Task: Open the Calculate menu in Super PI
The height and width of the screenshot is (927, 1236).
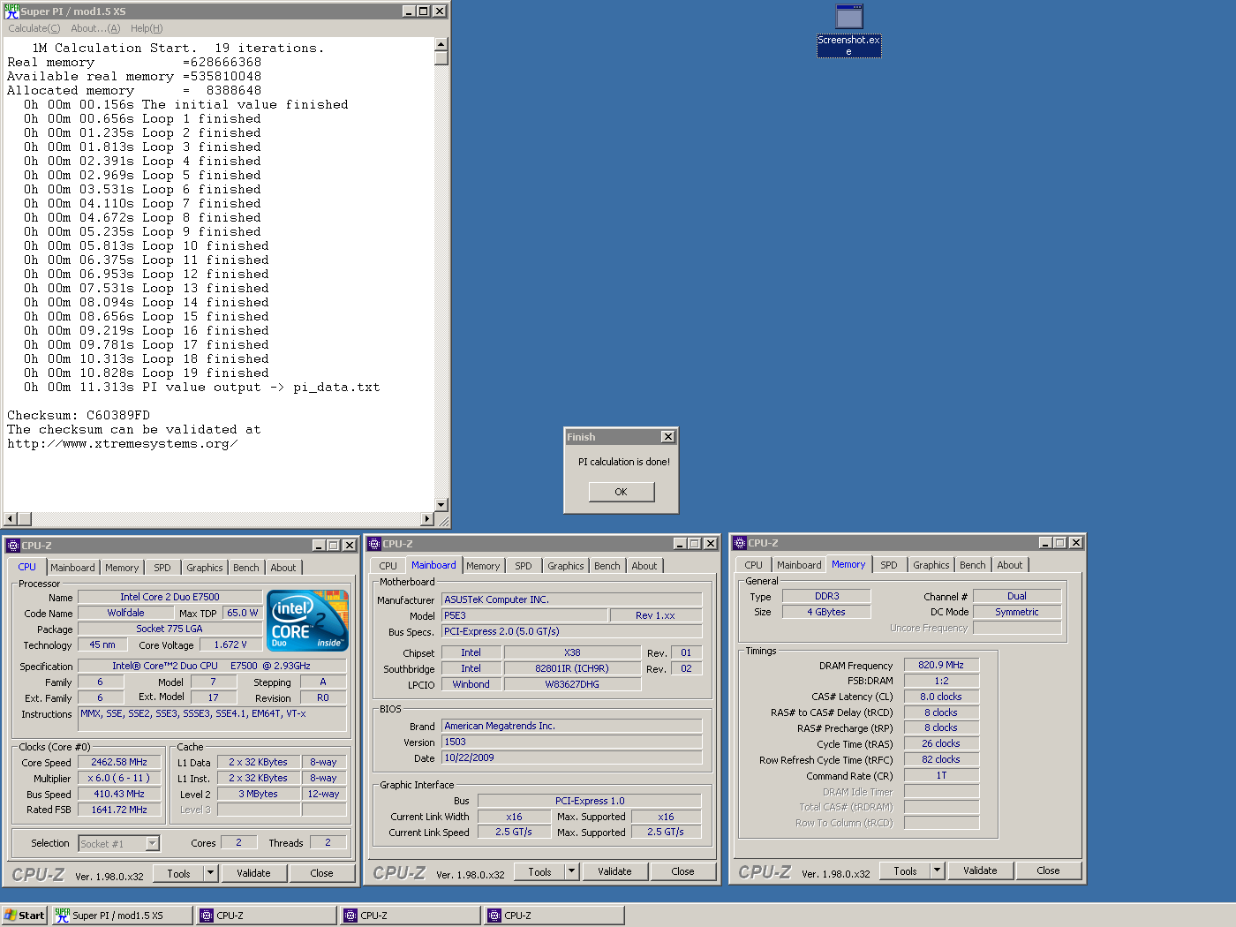Action: click(34, 28)
